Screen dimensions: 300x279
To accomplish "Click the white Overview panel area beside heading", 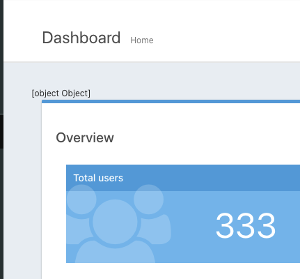I will [x=204, y=137].
